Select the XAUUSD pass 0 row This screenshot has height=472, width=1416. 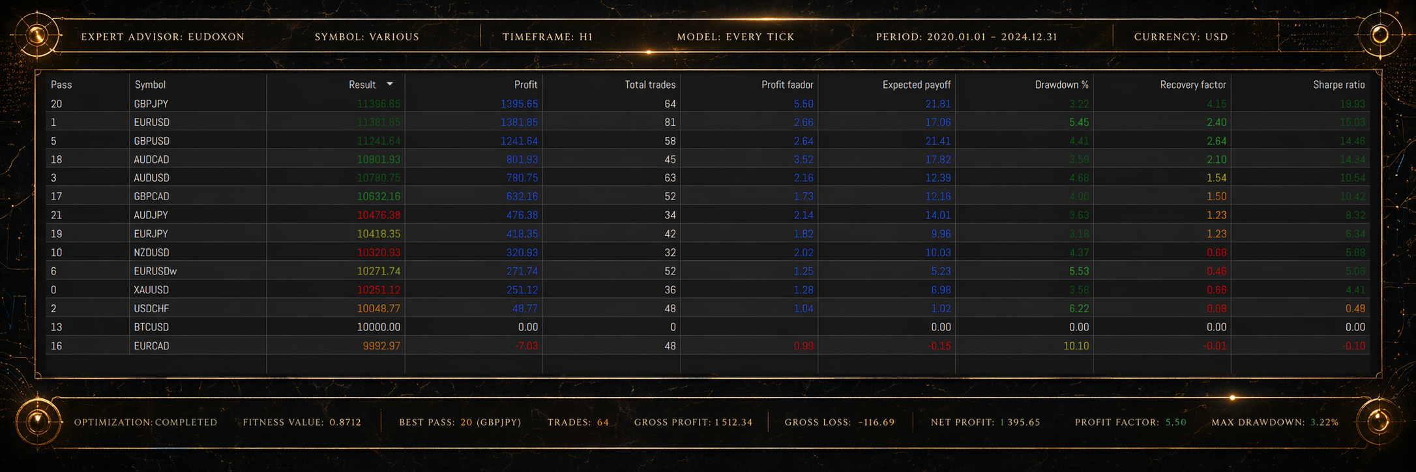pyautogui.click(x=151, y=290)
